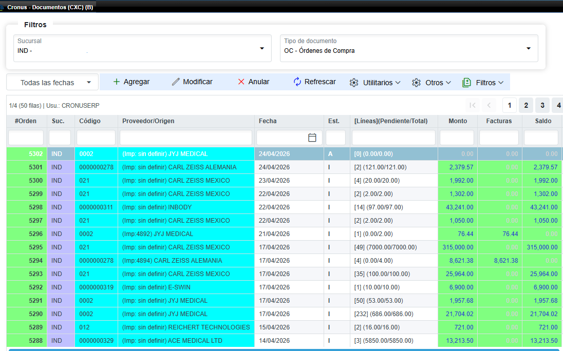Go to page 3

click(x=542, y=105)
